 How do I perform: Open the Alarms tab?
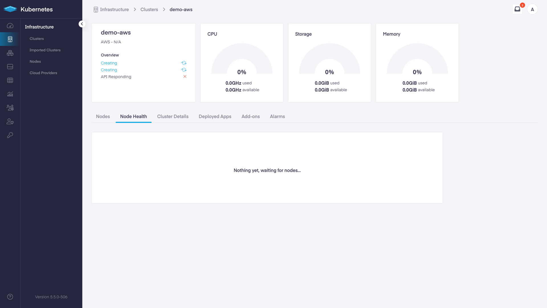[x=277, y=116]
